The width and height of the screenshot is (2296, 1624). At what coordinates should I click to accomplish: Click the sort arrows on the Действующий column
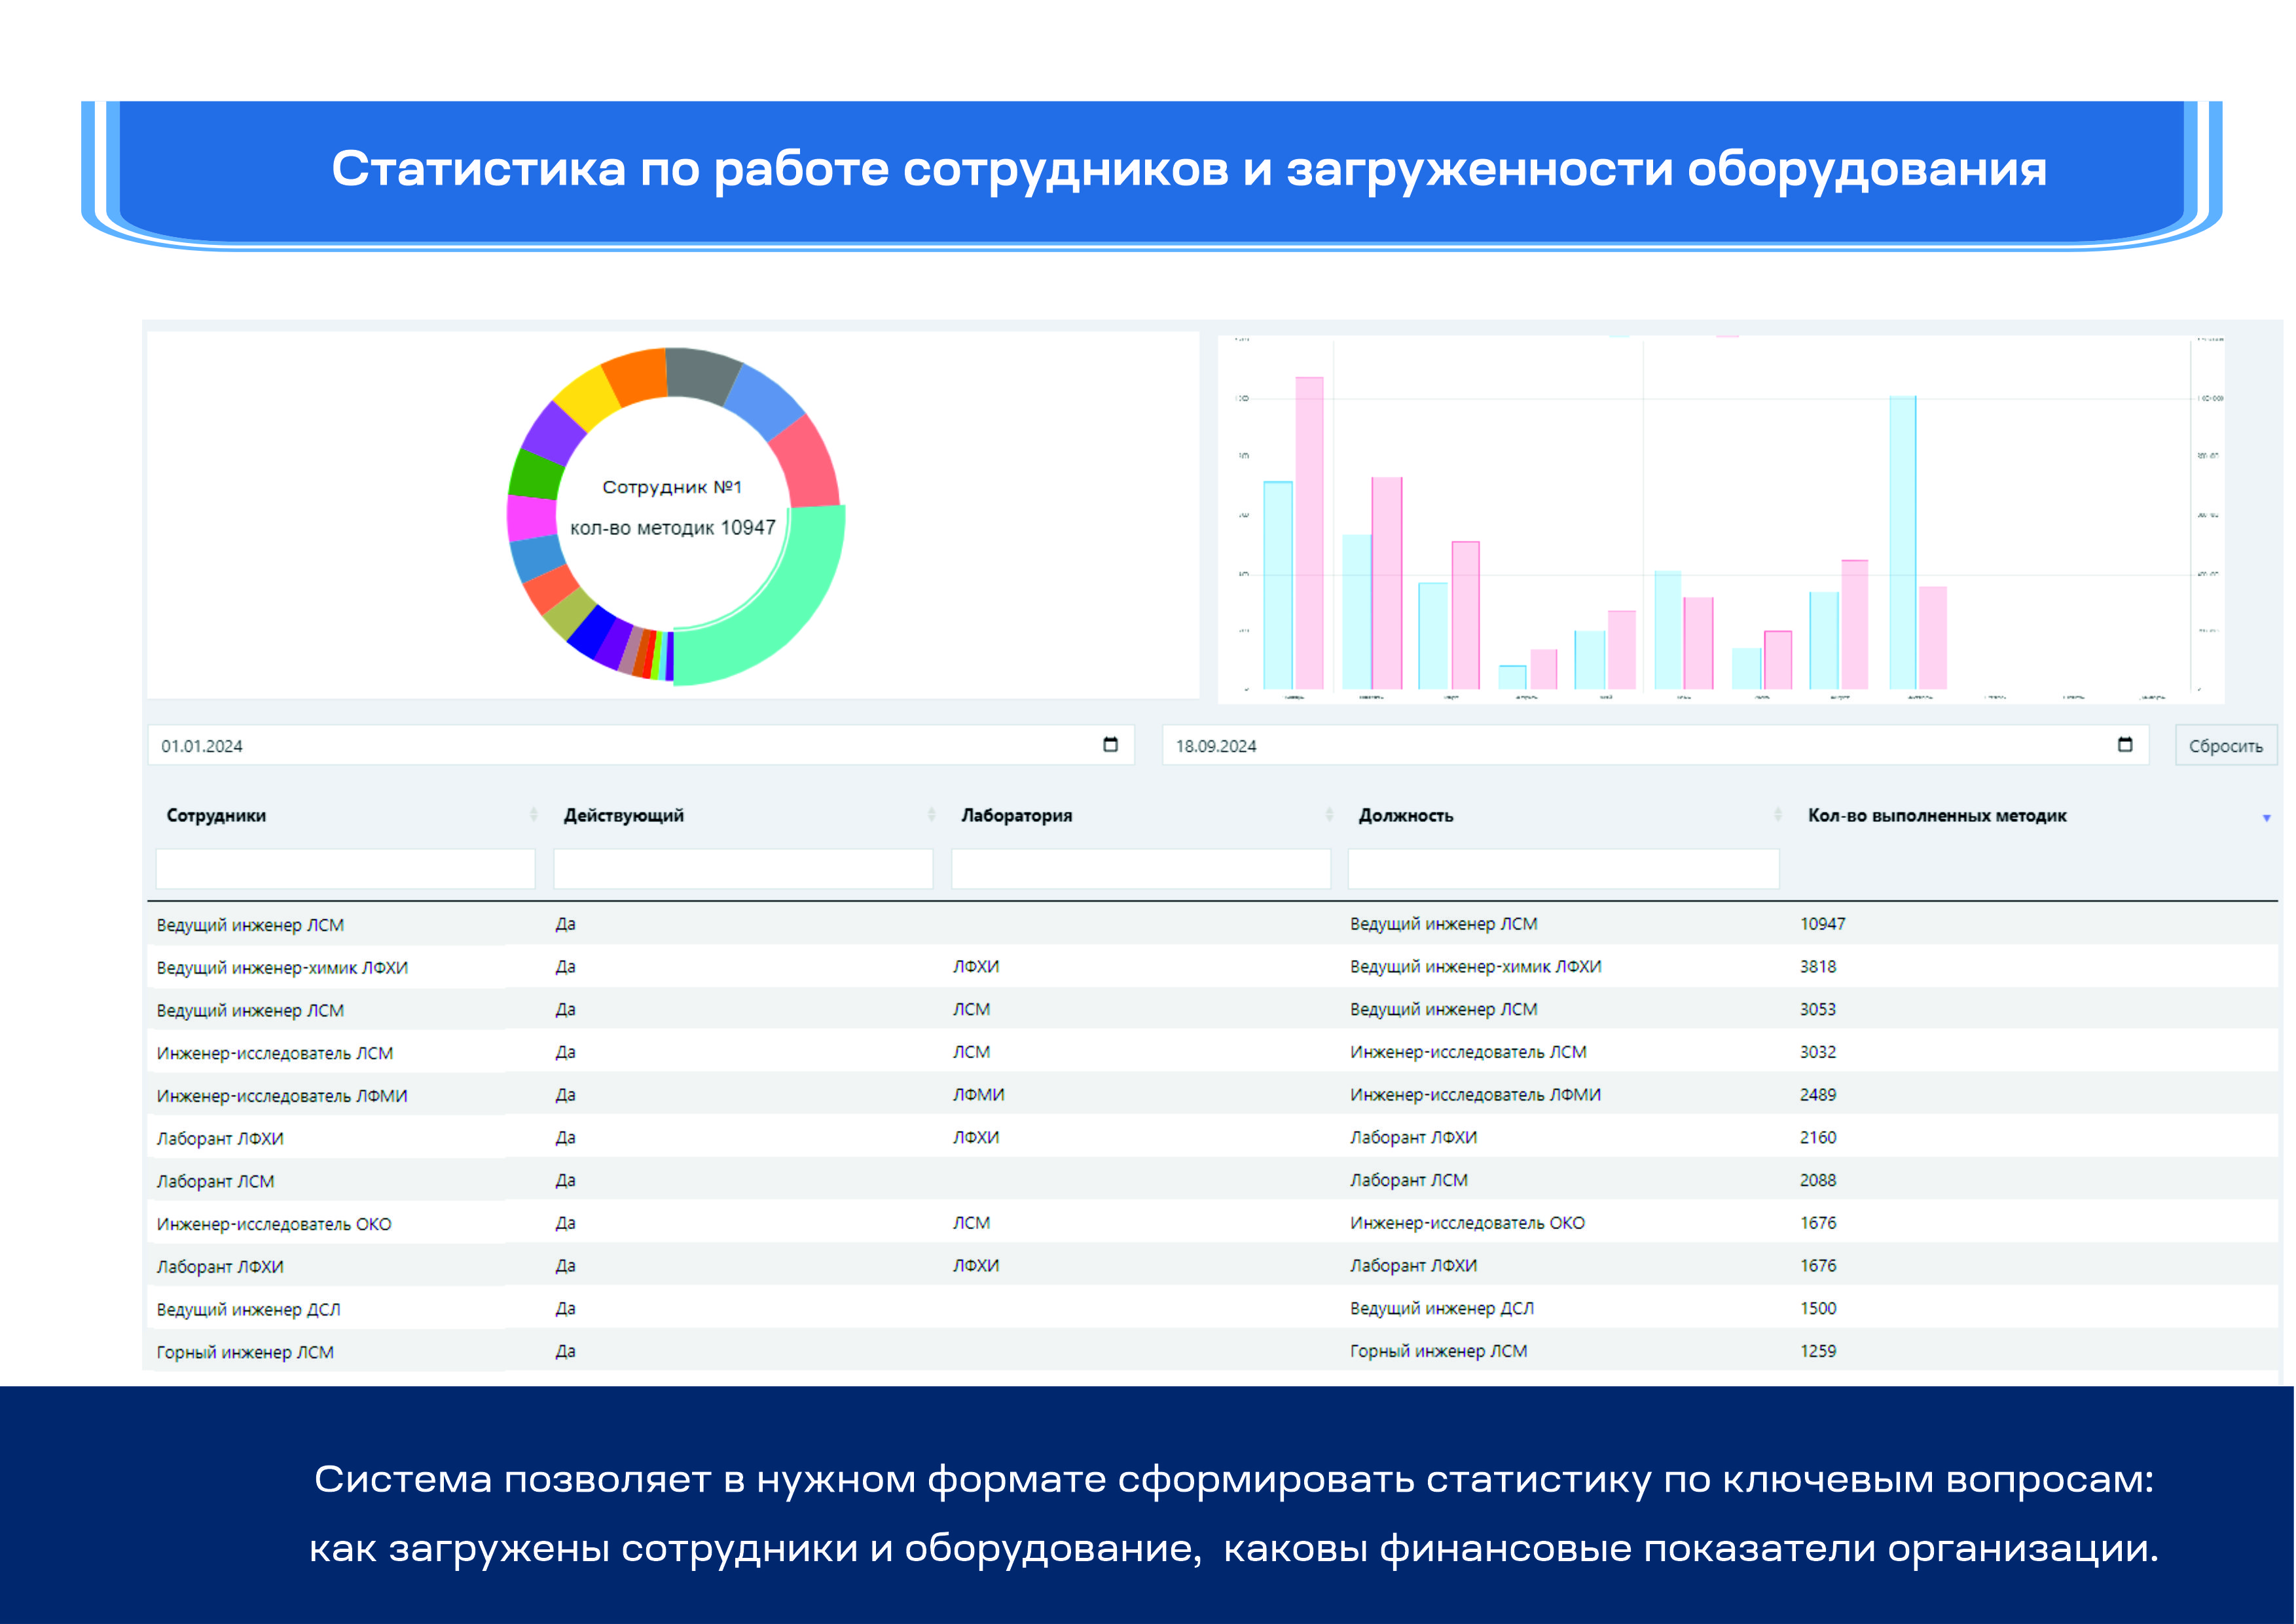(x=931, y=815)
